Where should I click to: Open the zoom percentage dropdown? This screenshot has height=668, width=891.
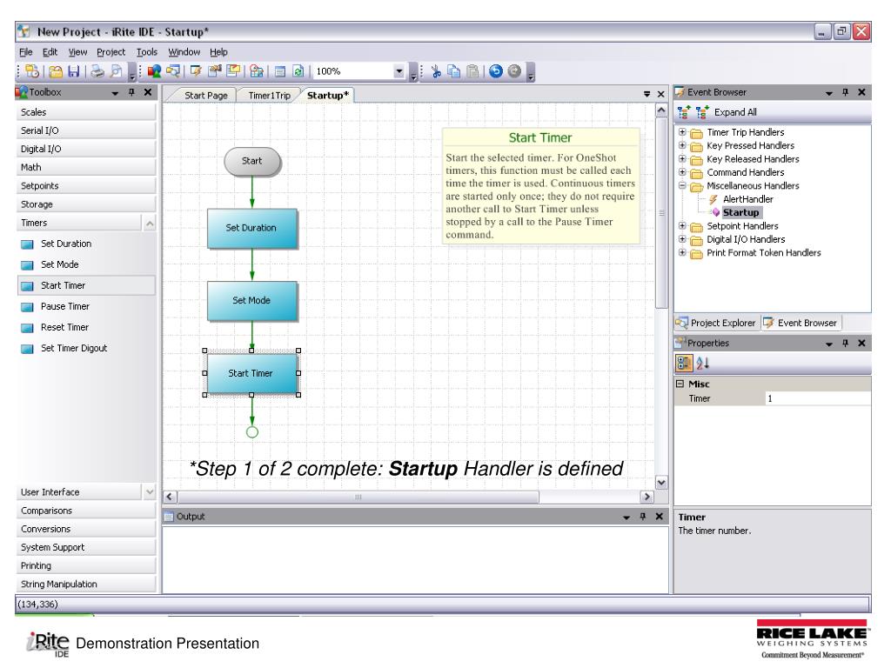(399, 71)
